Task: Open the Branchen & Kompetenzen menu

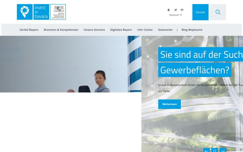Action: coord(61,30)
